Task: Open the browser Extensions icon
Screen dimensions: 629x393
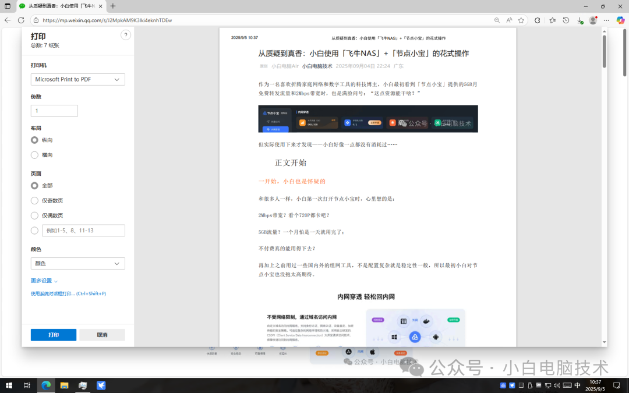Action: (538, 20)
